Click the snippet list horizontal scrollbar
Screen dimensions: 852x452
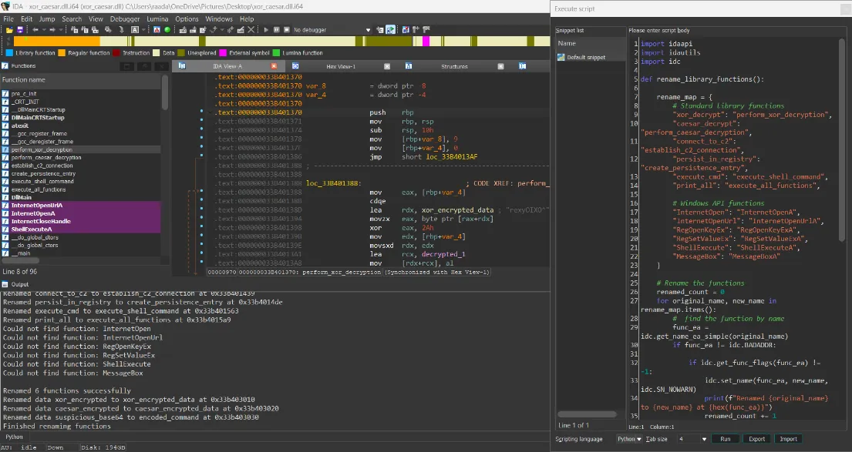[588, 414]
